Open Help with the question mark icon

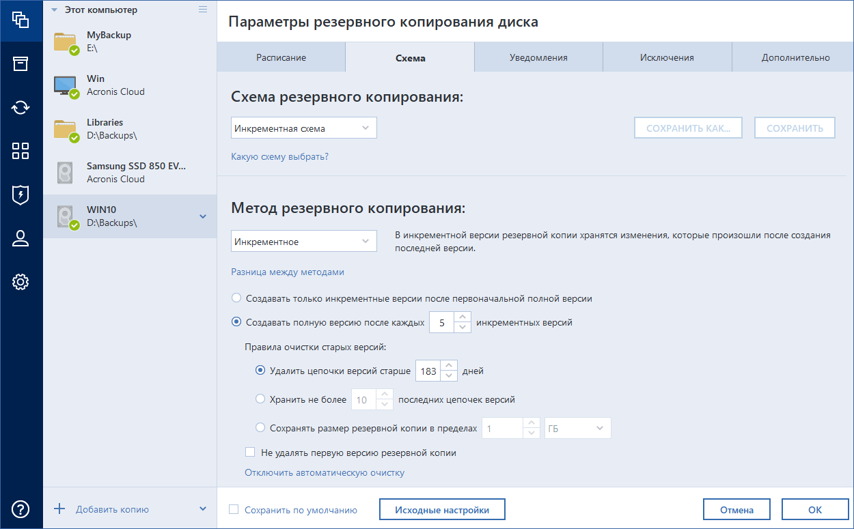click(20, 509)
